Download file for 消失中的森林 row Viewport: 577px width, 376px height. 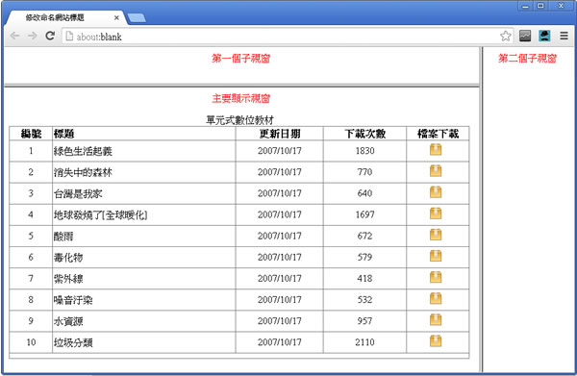pos(436,171)
